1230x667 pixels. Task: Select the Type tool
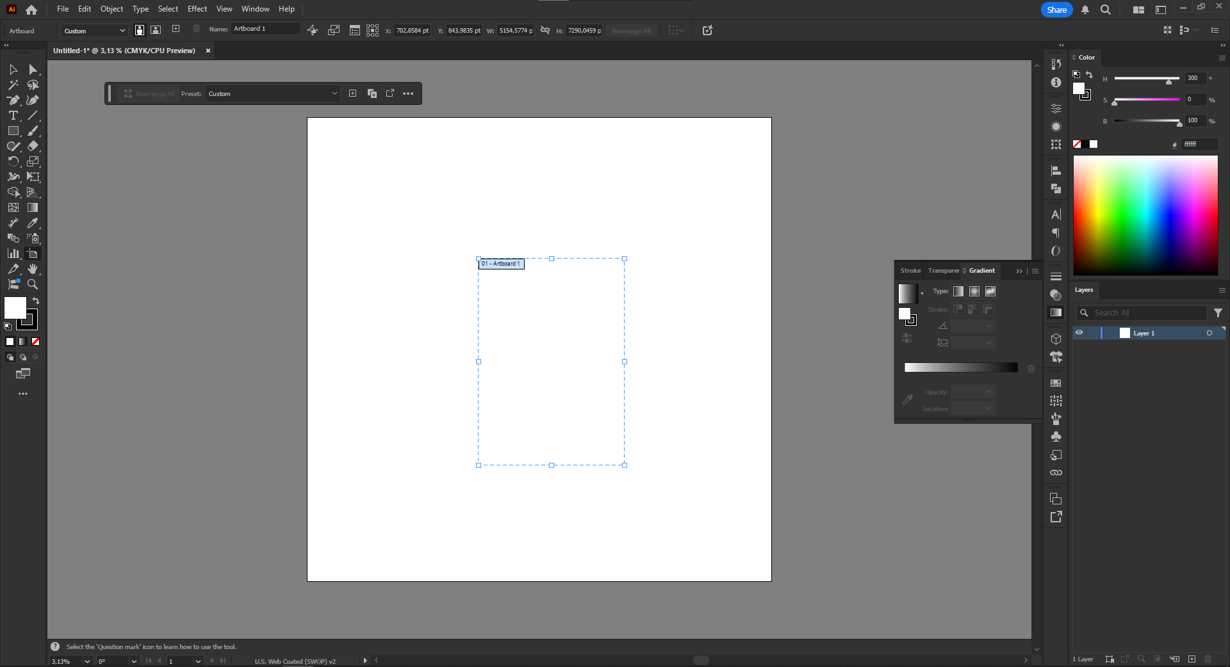coord(13,115)
